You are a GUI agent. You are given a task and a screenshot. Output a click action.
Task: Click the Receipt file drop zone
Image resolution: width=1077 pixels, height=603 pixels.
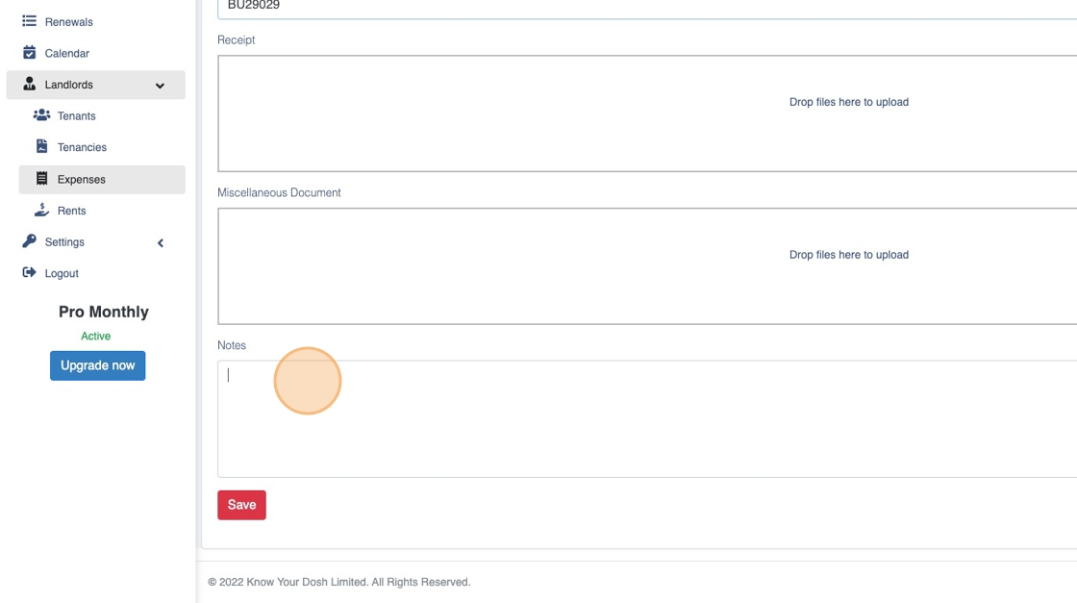click(646, 113)
